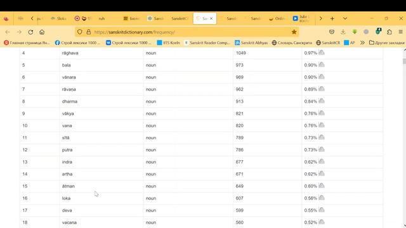Image resolution: width=406 pixels, height=228 pixels.
Task: Reload the current page
Action: point(30,32)
